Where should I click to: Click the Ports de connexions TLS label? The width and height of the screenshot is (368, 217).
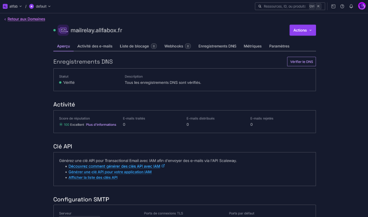(163, 213)
